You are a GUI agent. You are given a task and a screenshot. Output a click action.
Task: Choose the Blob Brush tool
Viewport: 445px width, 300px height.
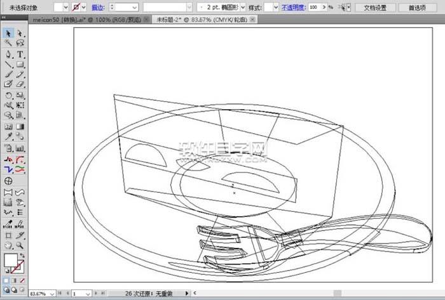(8, 84)
